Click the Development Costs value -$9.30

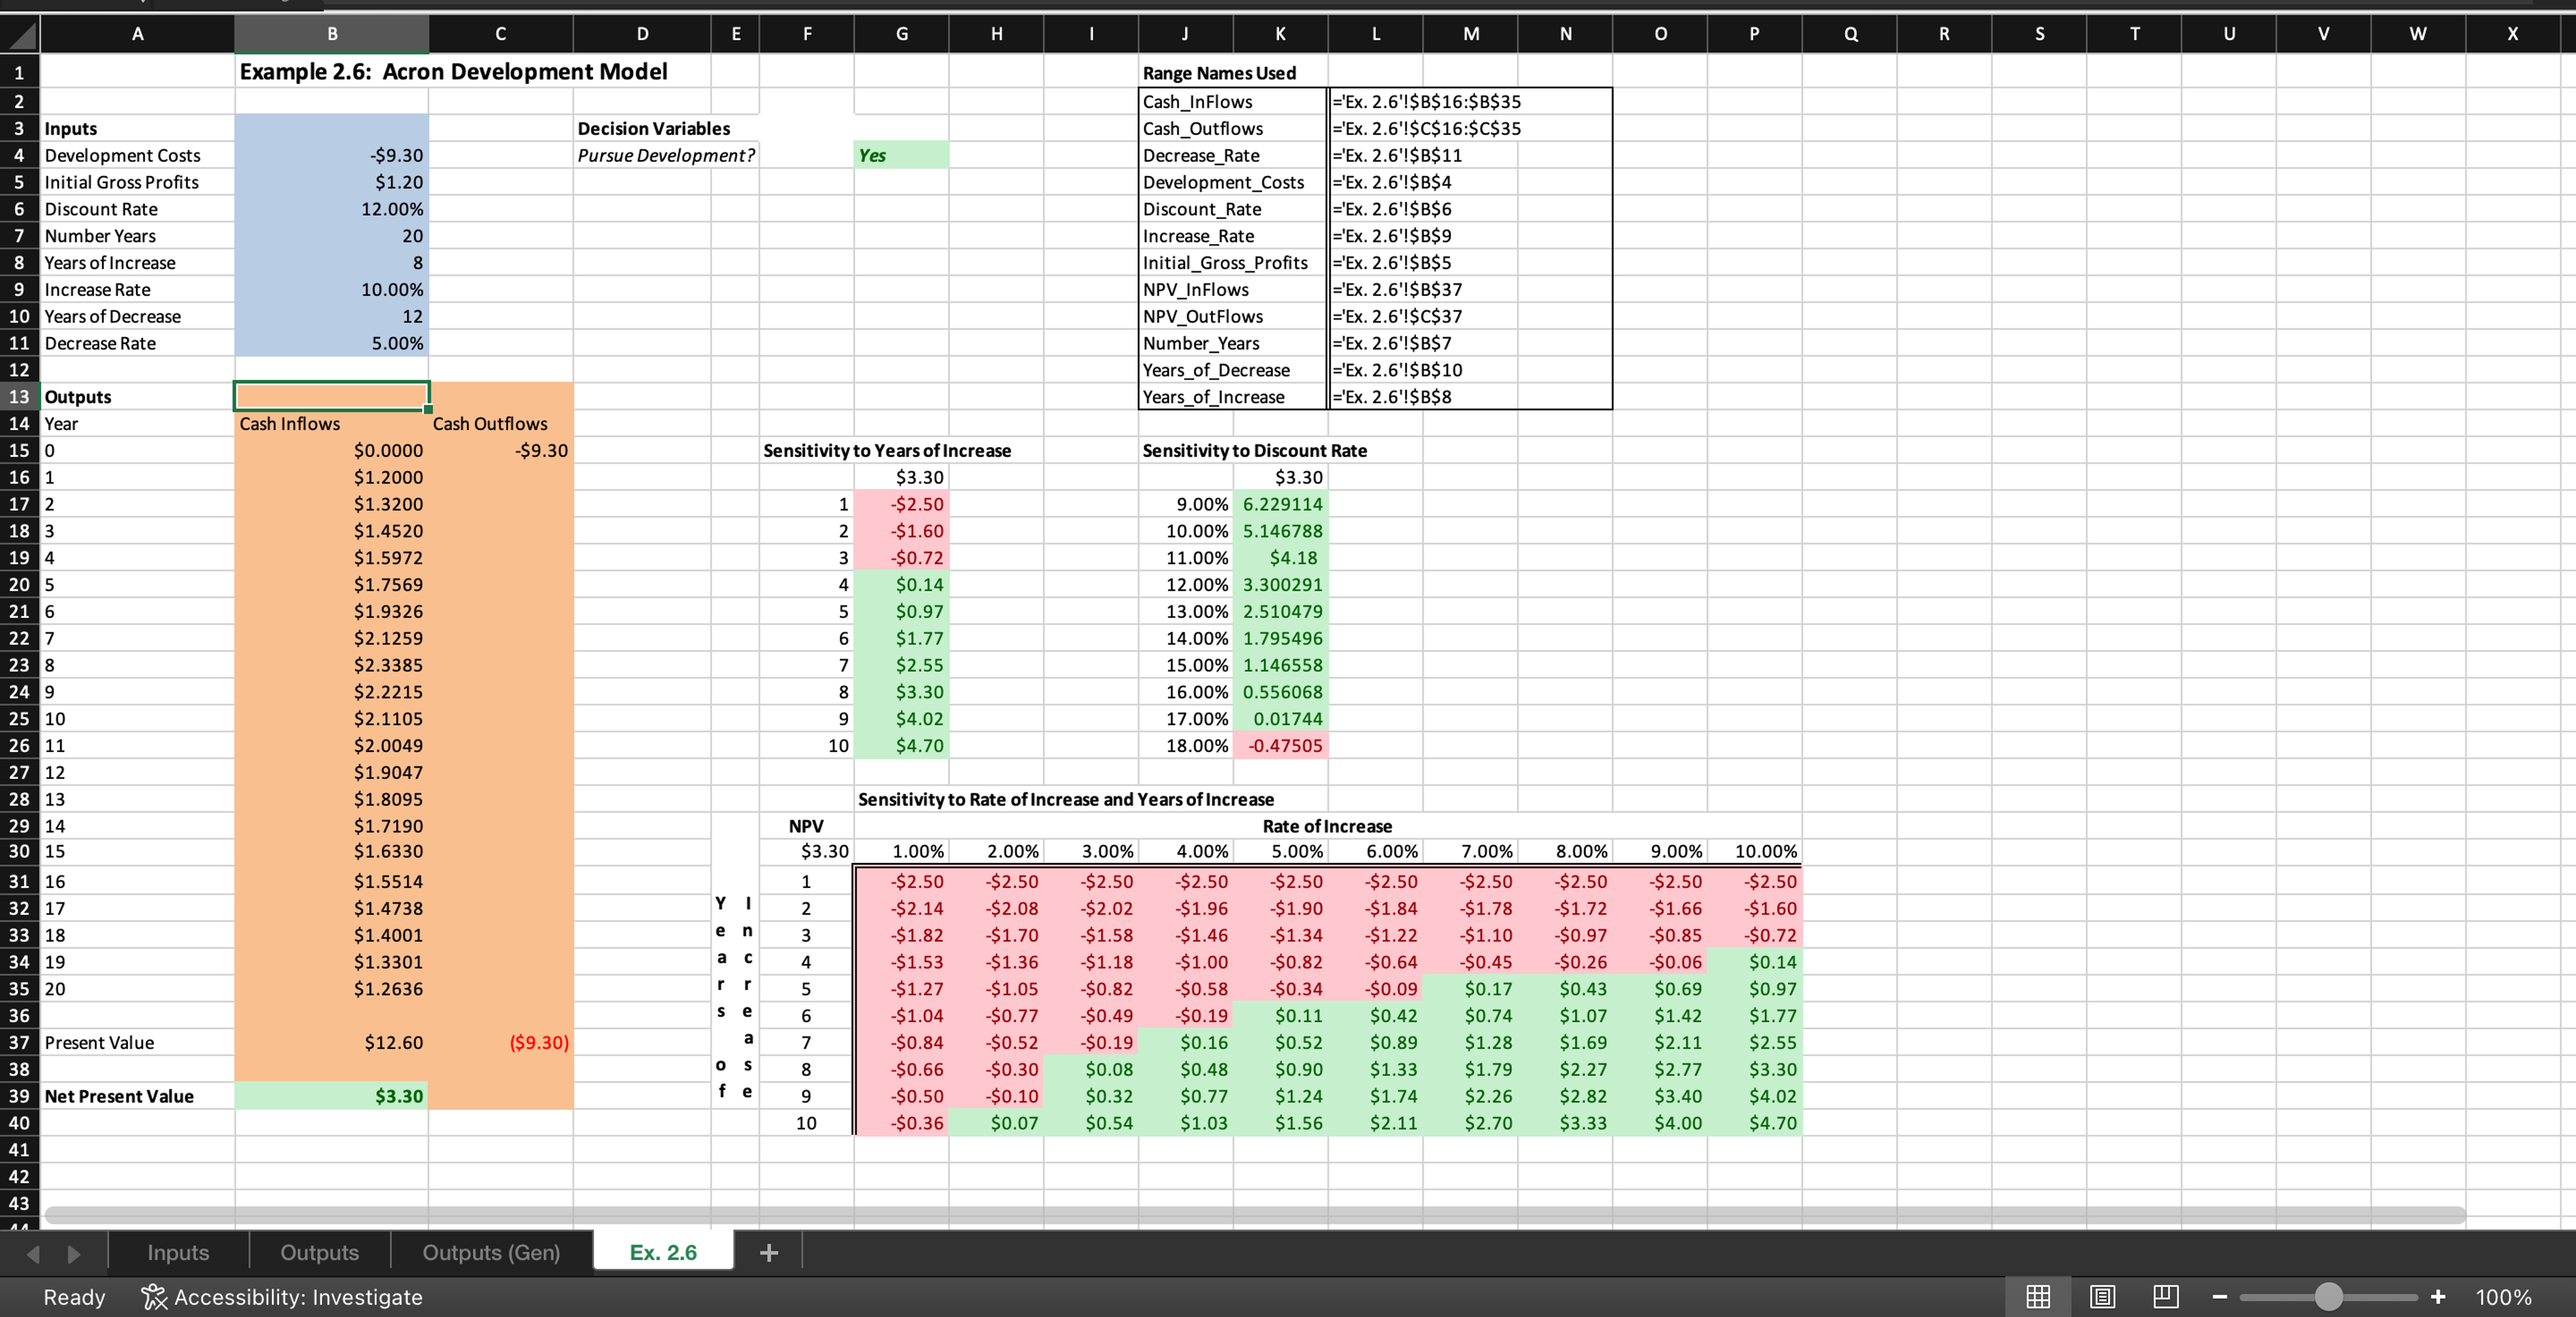(x=332, y=155)
